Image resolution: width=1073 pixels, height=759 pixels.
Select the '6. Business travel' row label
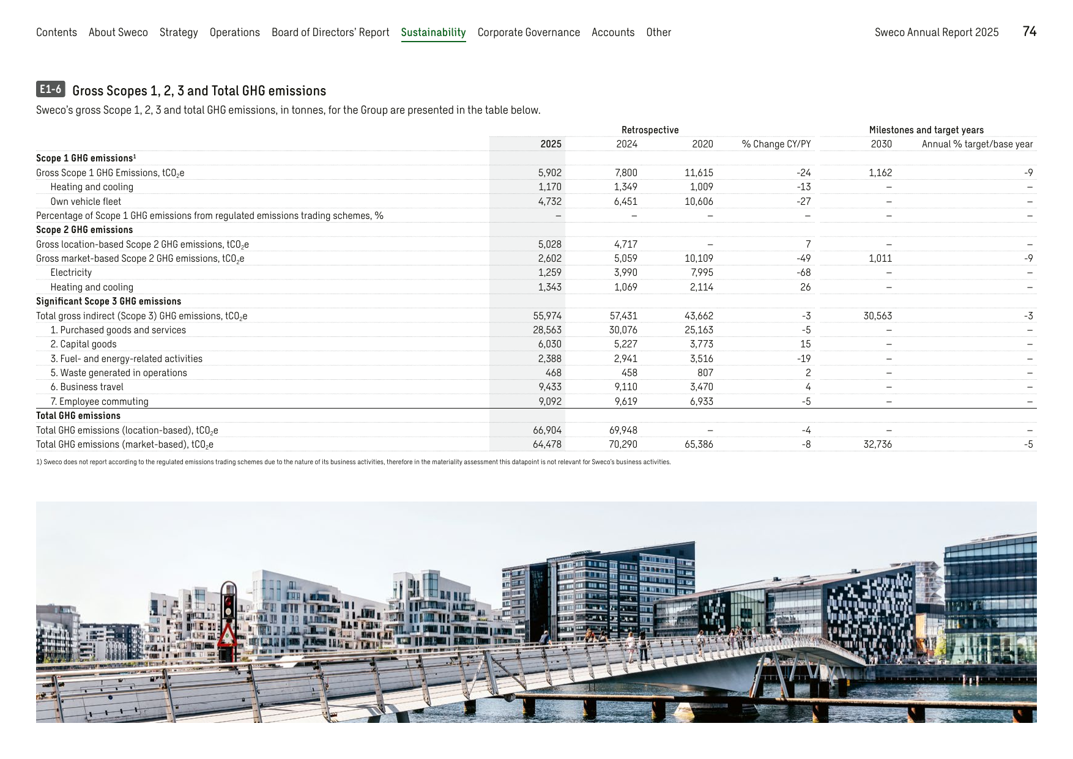click(x=87, y=387)
